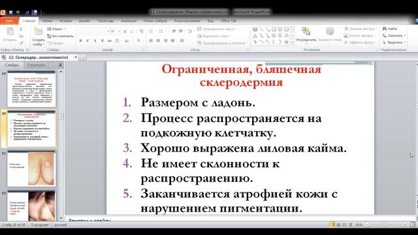Screen dimensions: 418x235
Task: Toggle text shadow formatting
Action: coord(102,40)
